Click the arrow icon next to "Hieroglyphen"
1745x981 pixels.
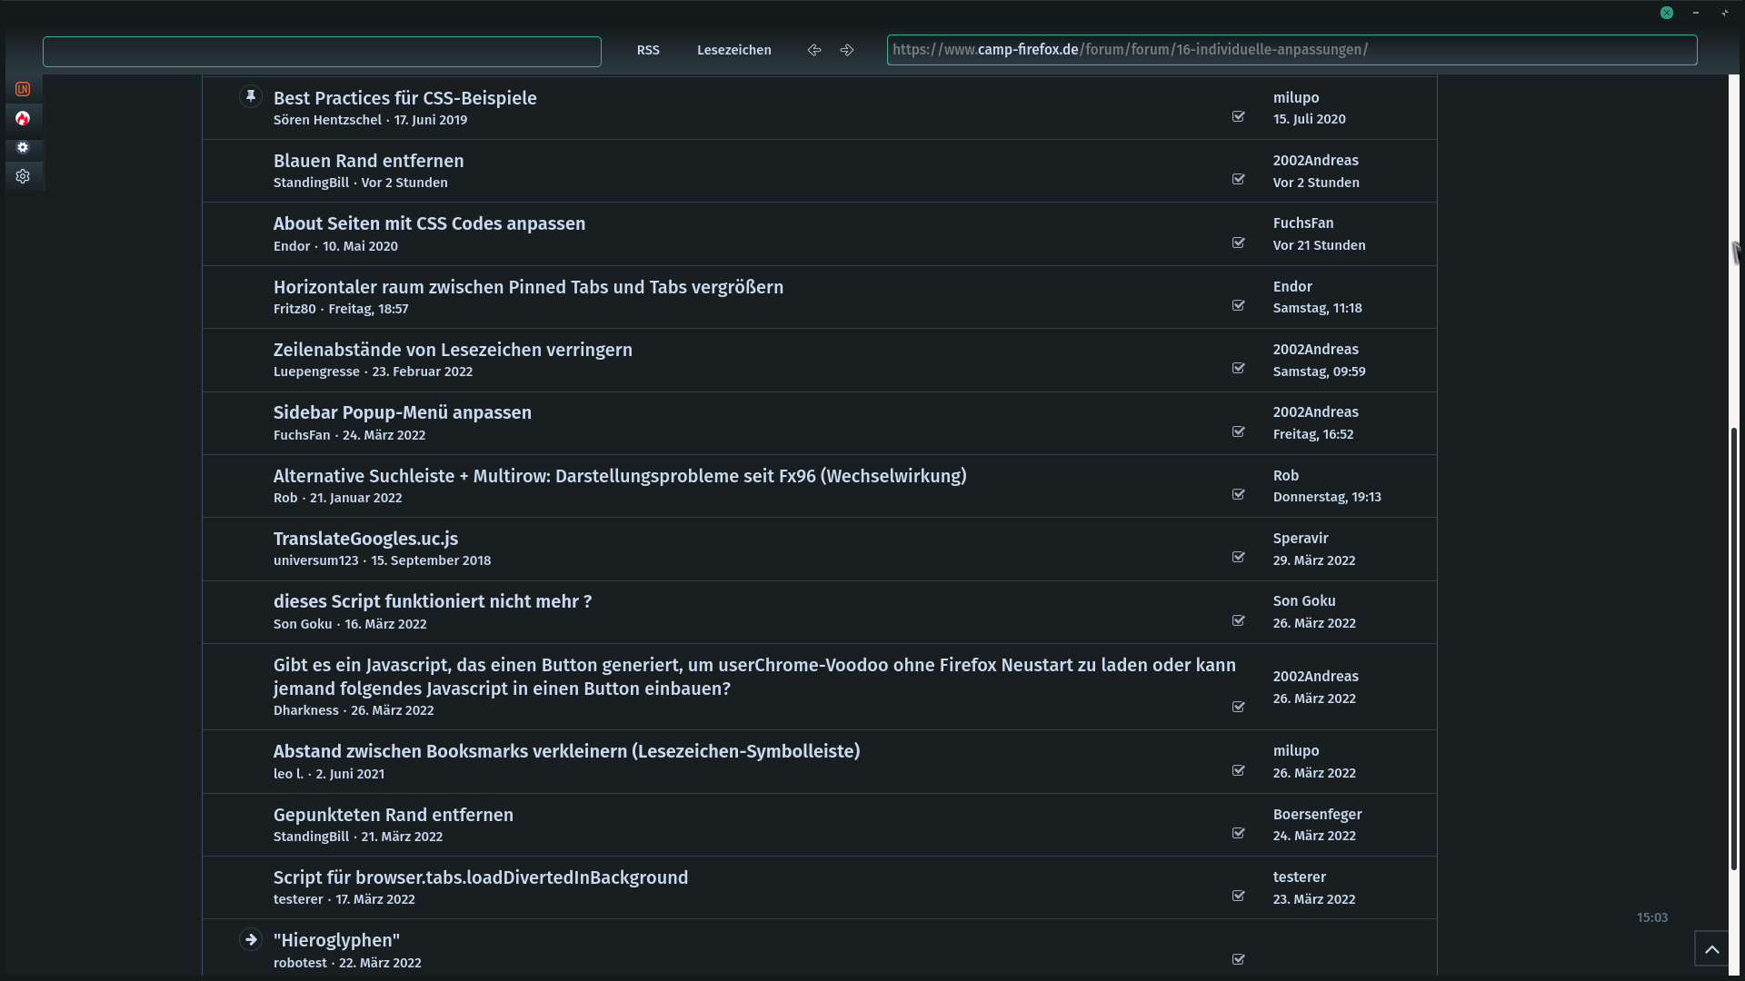click(x=251, y=939)
